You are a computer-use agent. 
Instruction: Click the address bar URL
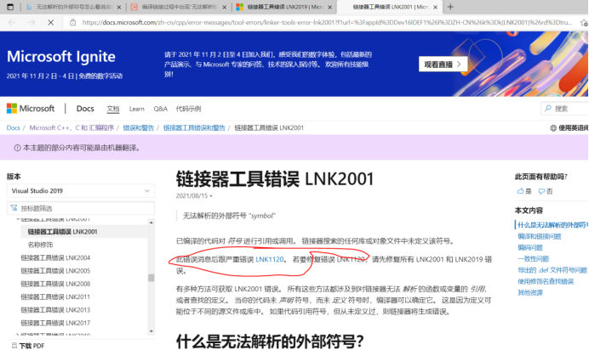click(327, 22)
